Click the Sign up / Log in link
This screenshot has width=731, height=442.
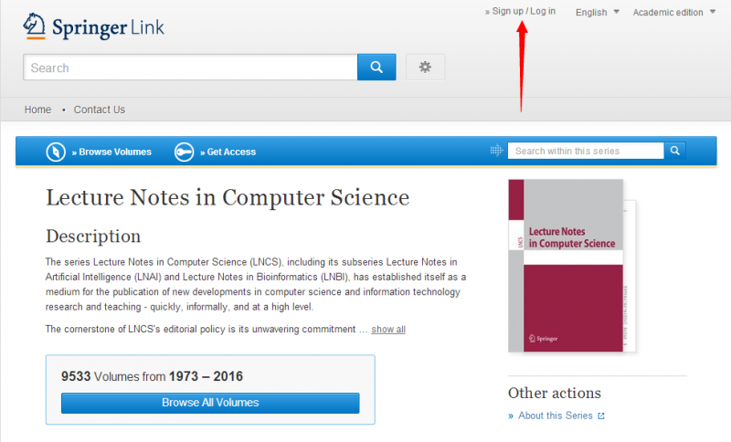pos(523,11)
